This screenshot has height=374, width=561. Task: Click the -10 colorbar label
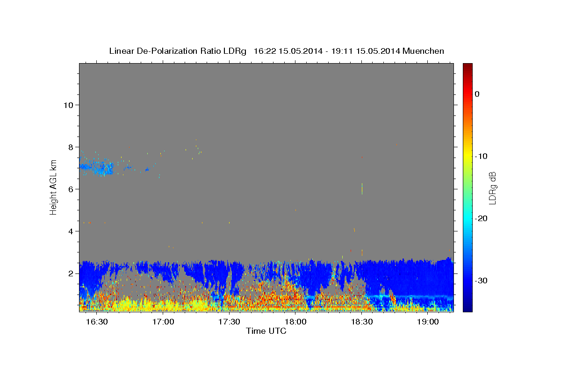[x=481, y=156]
